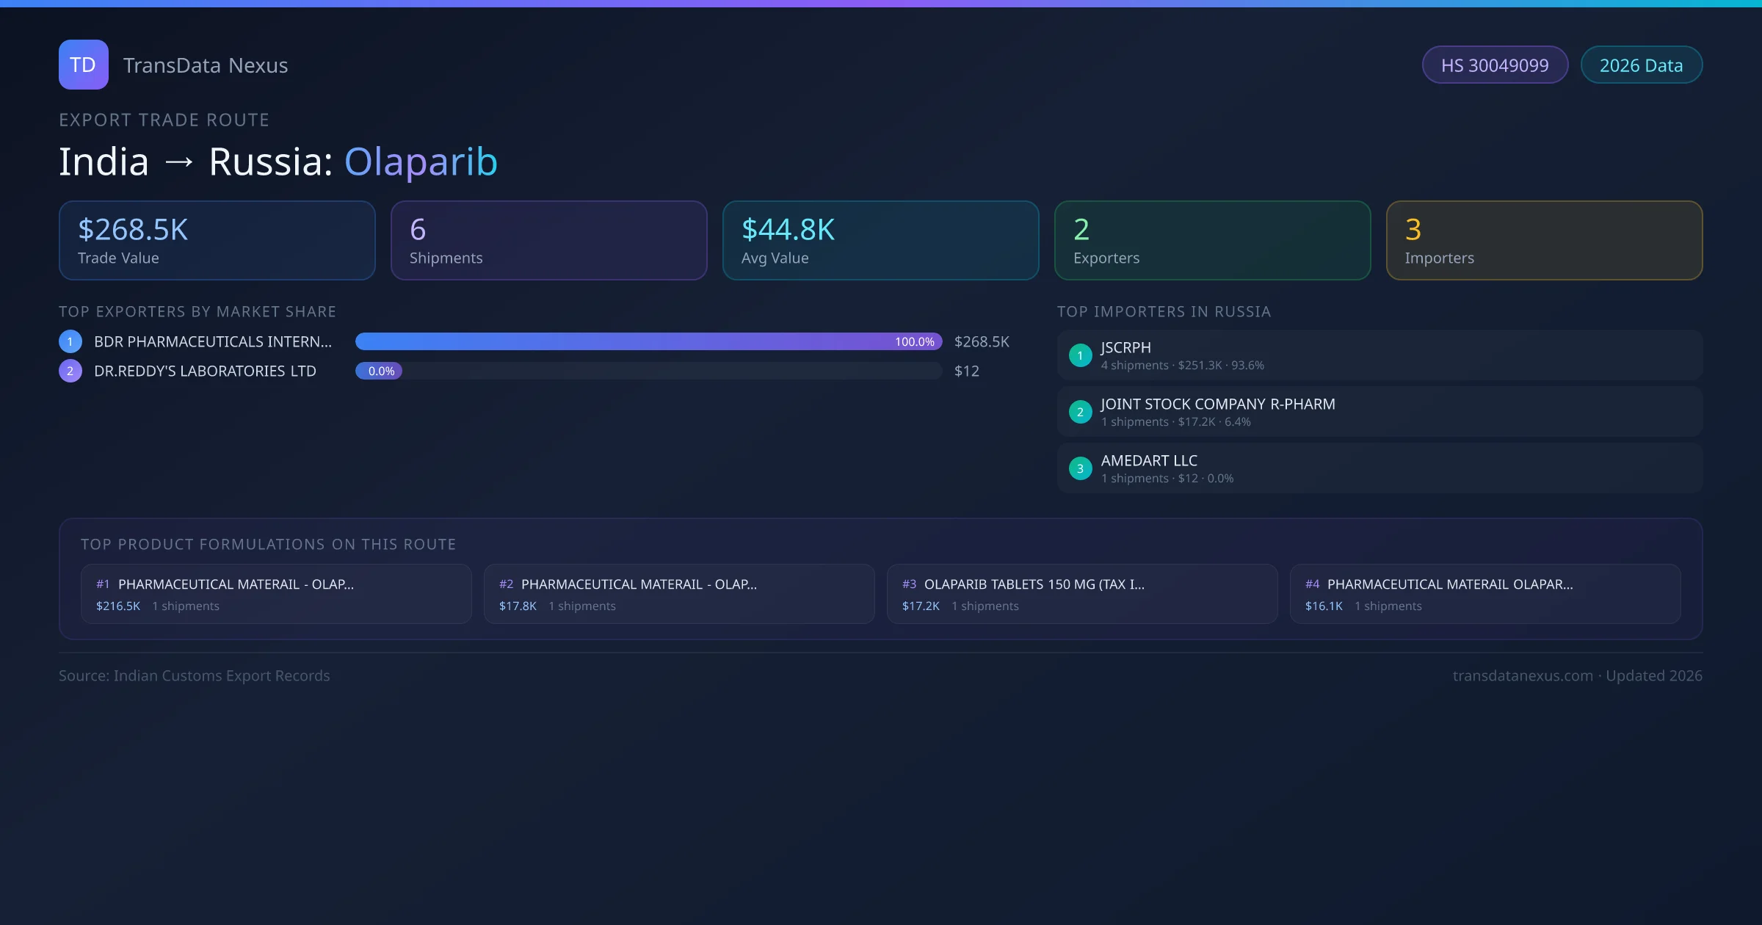Viewport: 1762px width, 925px height.
Task: Click BDR Pharmaceuticals 100.0% market share bar
Action: [x=648, y=341]
